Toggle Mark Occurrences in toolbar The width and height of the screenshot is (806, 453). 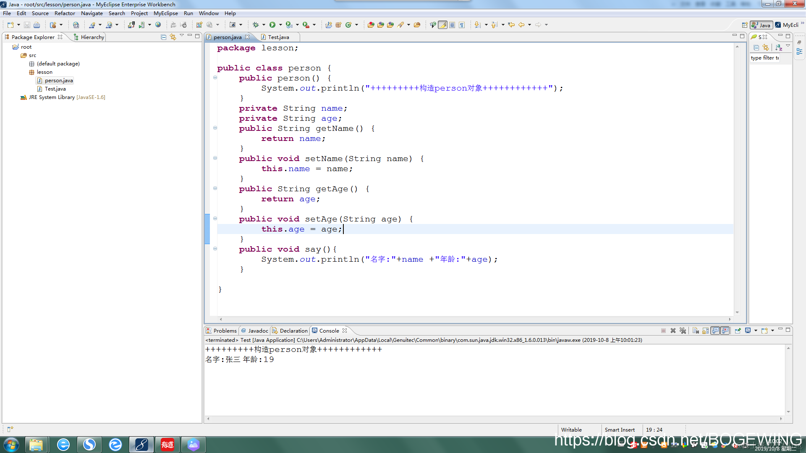442,25
